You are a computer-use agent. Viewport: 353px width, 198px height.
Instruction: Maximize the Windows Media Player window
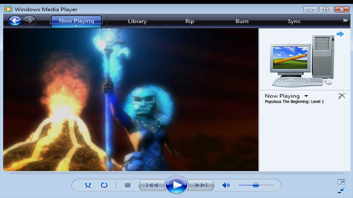coord(326,9)
